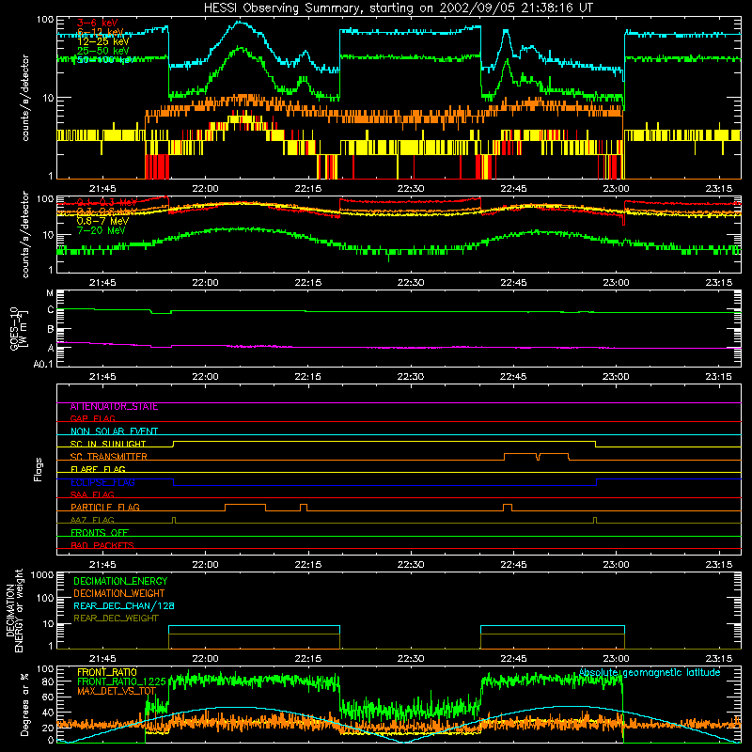Click the DECIMATION ENERGY or weight axis title

pyautogui.click(x=14, y=610)
